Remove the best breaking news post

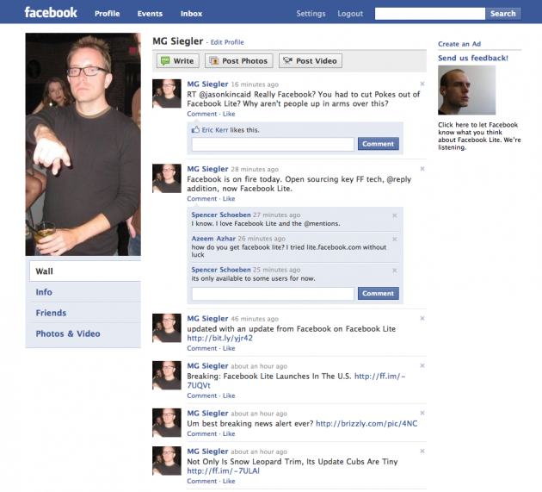tap(422, 413)
